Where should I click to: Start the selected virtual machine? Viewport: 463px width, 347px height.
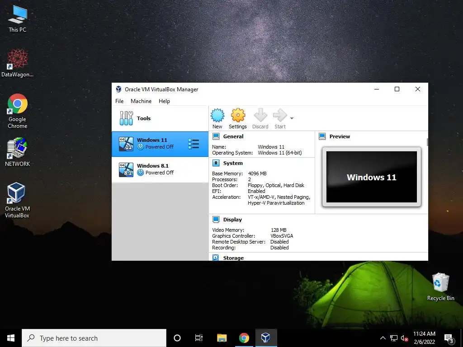[x=280, y=118]
